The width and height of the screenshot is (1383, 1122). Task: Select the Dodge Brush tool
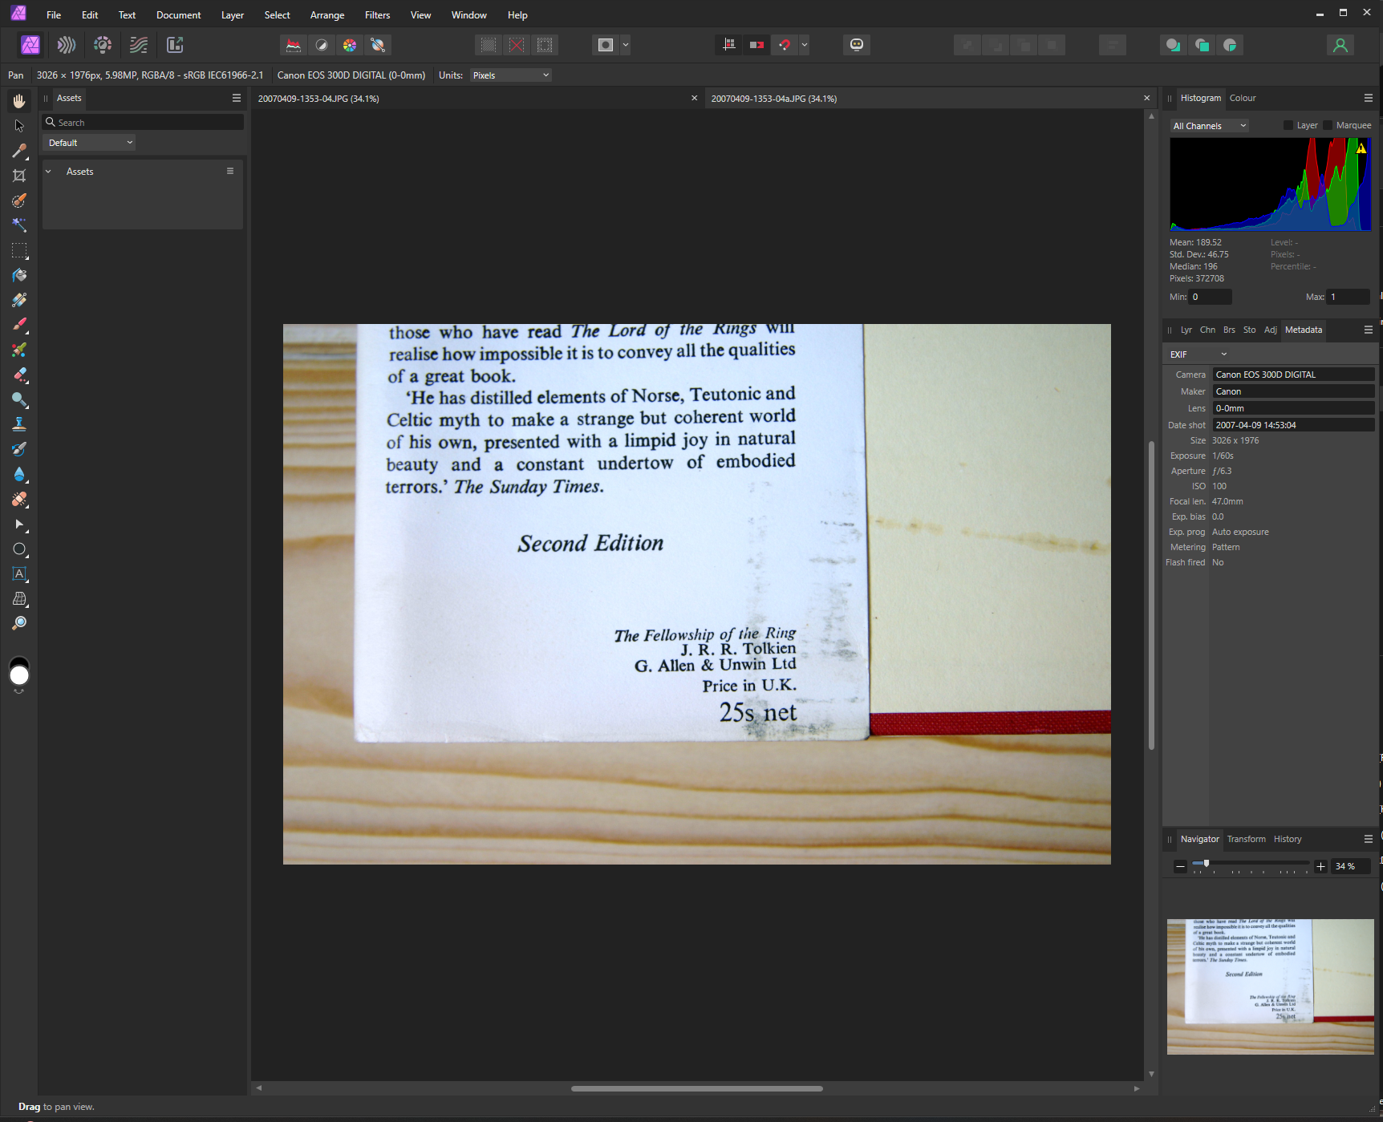click(x=19, y=399)
